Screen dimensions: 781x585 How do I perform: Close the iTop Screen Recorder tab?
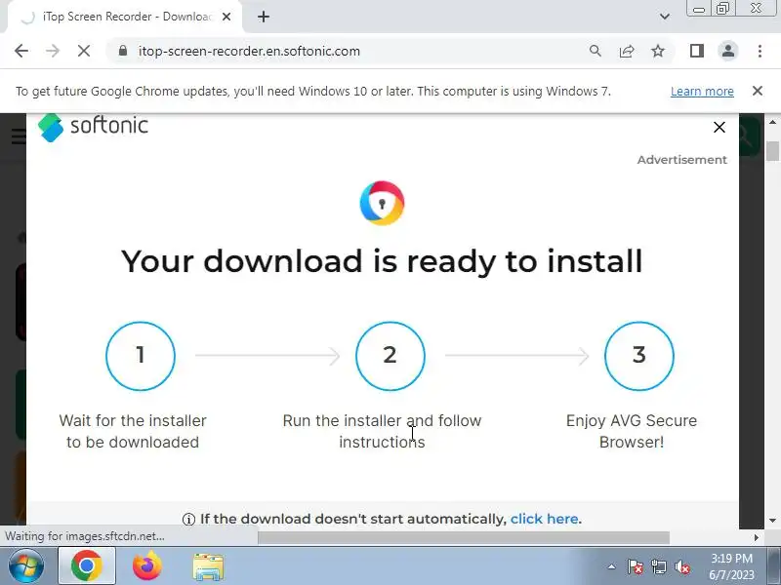pyautogui.click(x=226, y=17)
